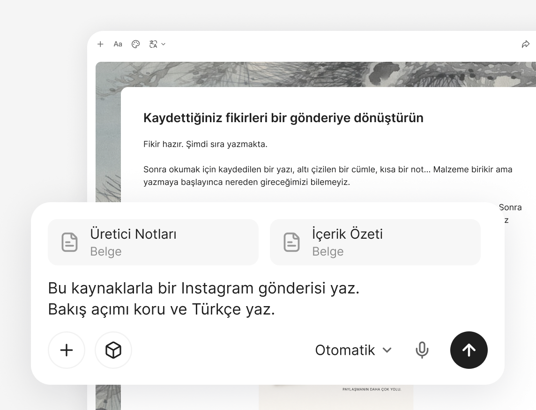
Task: Open the translate language dropdown
Action: pyautogui.click(x=157, y=44)
